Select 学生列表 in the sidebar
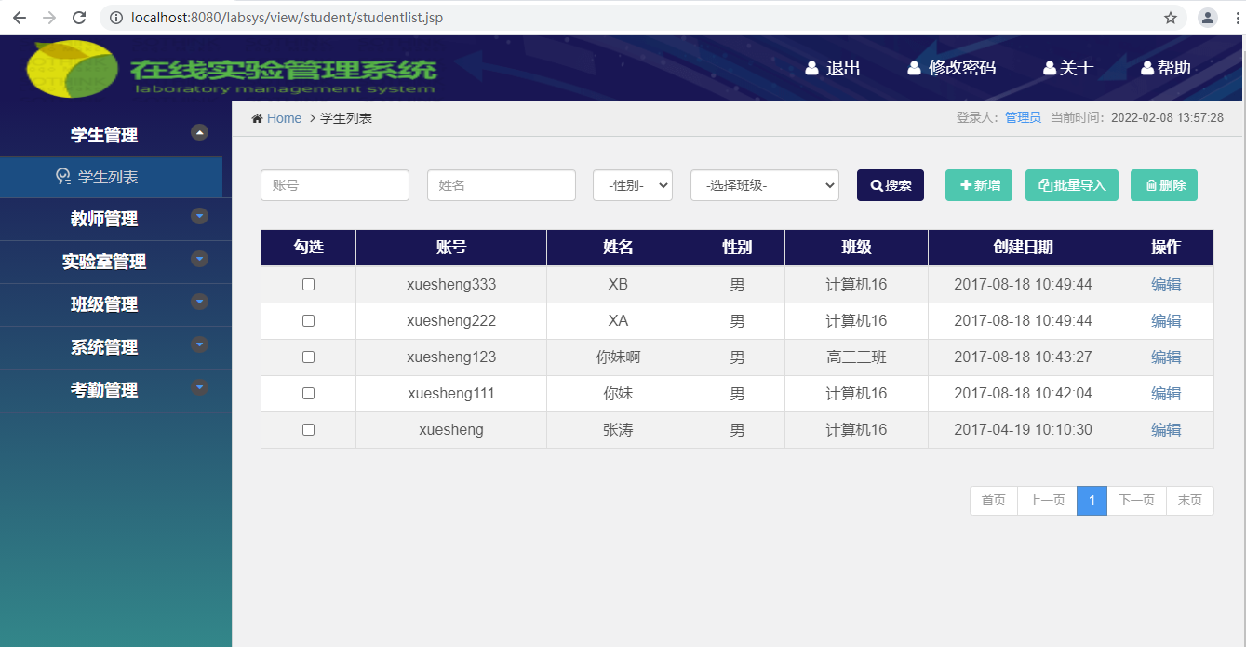This screenshot has width=1246, height=647. (x=111, y=177)
